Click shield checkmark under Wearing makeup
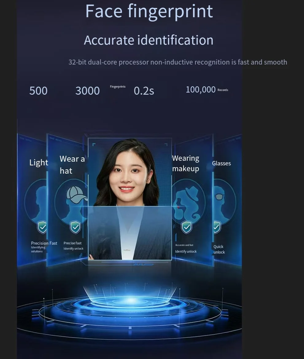 point(187,227)
